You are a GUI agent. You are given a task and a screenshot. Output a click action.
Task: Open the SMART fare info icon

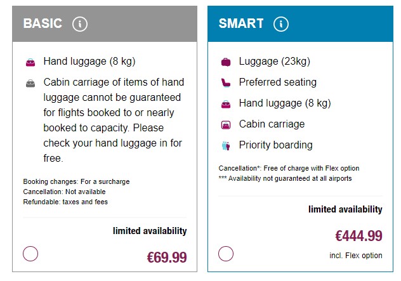(x=280, y=24)
